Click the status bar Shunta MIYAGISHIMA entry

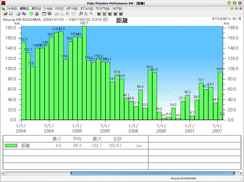pyautogui.click(x=183, y=178)
